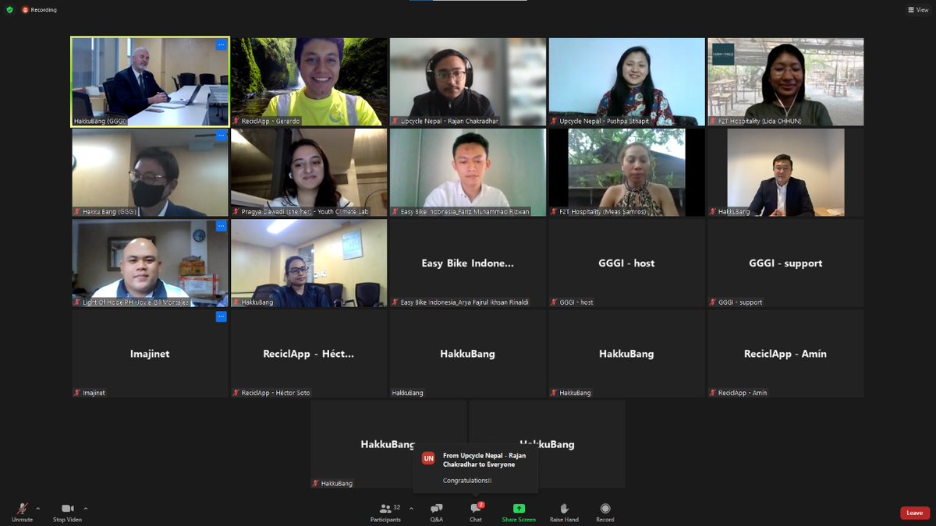Click the 'ReciclApp - Héctor Soto' name label
The height and width of the screenshot is (526, 936).
275,393
